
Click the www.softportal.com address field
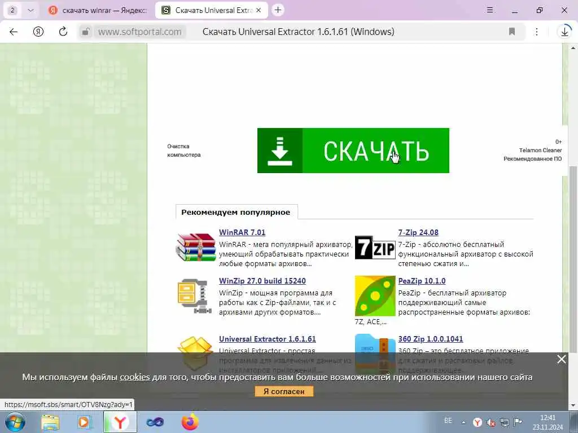click(140, 32)
